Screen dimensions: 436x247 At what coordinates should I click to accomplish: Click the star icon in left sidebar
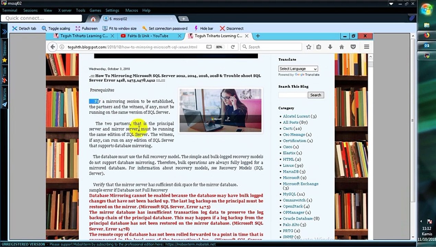(4, 60)
